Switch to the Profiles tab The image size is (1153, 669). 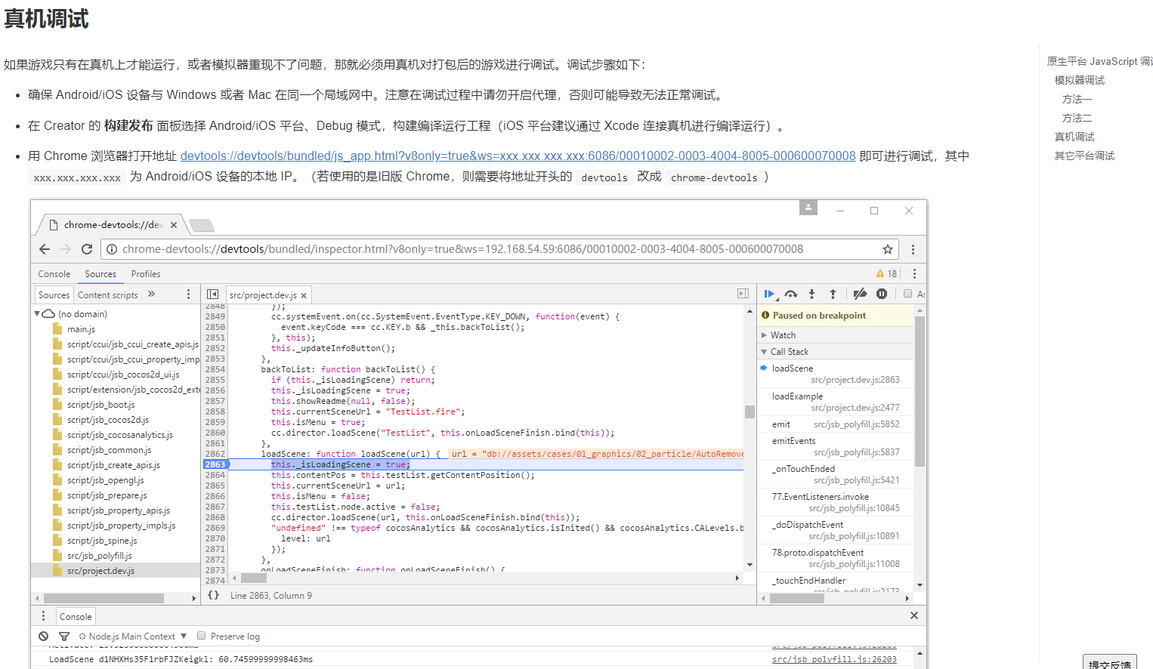146,274
